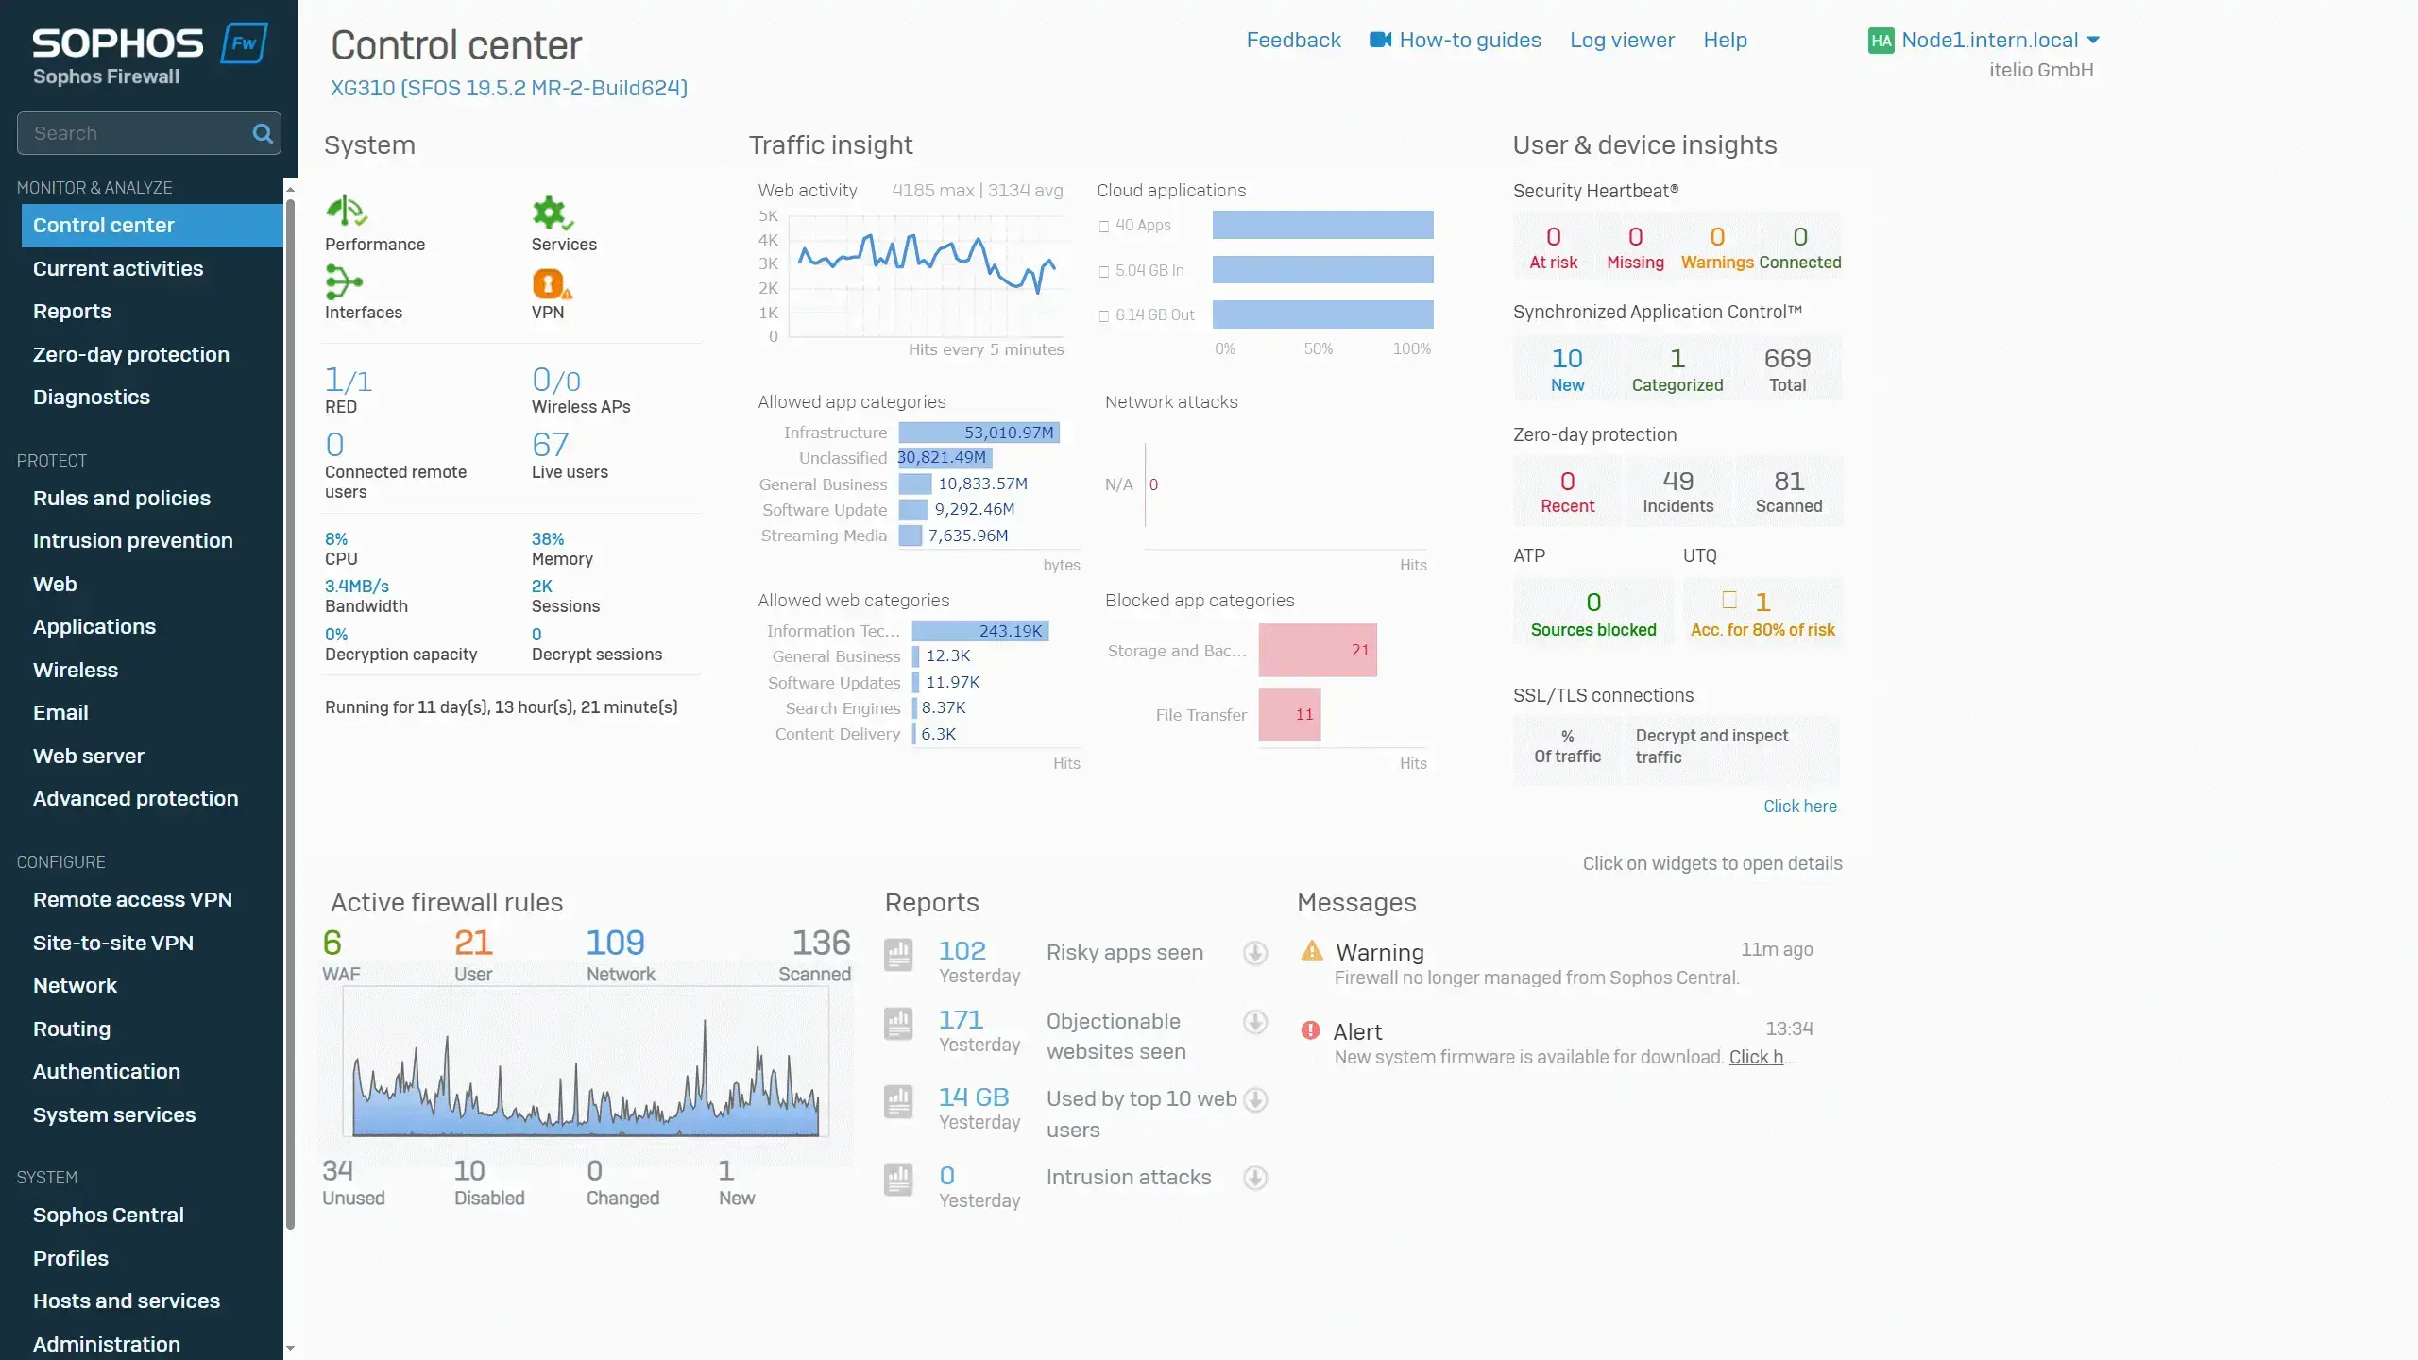
Task: Download Used by top 10 web users report
Action: (x=1255, y=1099)
